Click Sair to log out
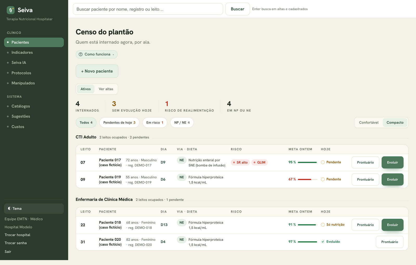The image size is (416, 265). 8,251
